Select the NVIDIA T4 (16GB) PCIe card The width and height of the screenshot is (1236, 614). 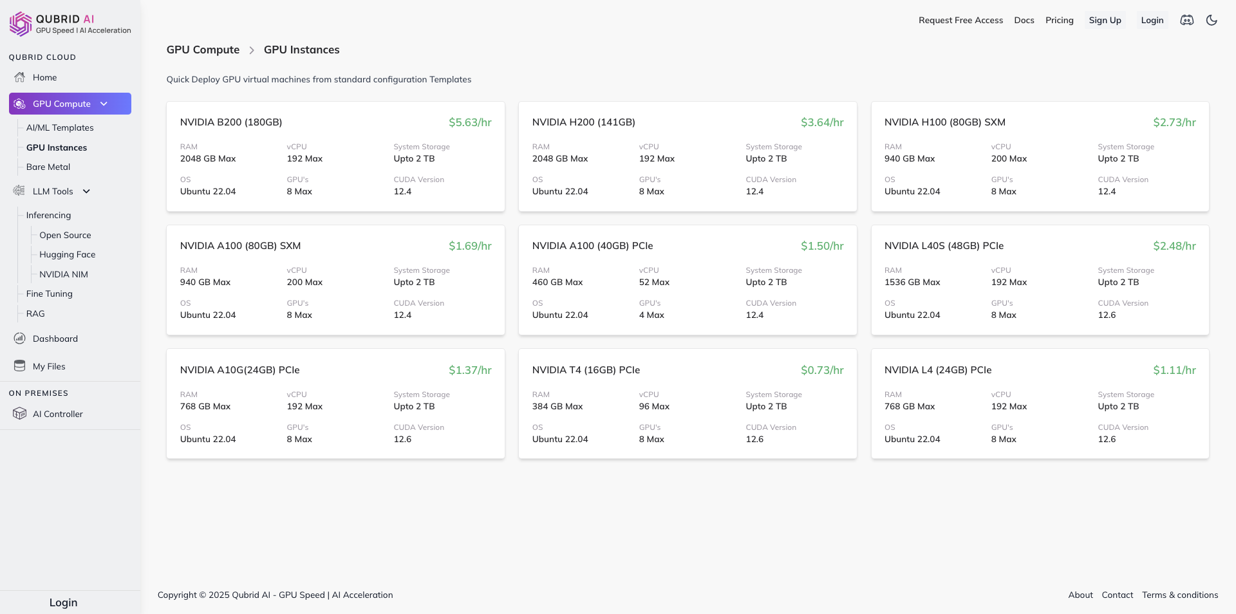coord(688,404)
